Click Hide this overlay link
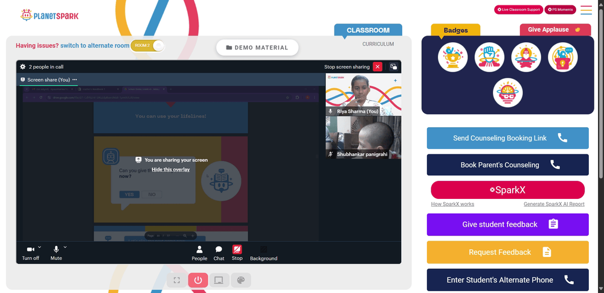Image resolution: width=604 pixels, height=293 pixels. [x=171, y=169]
